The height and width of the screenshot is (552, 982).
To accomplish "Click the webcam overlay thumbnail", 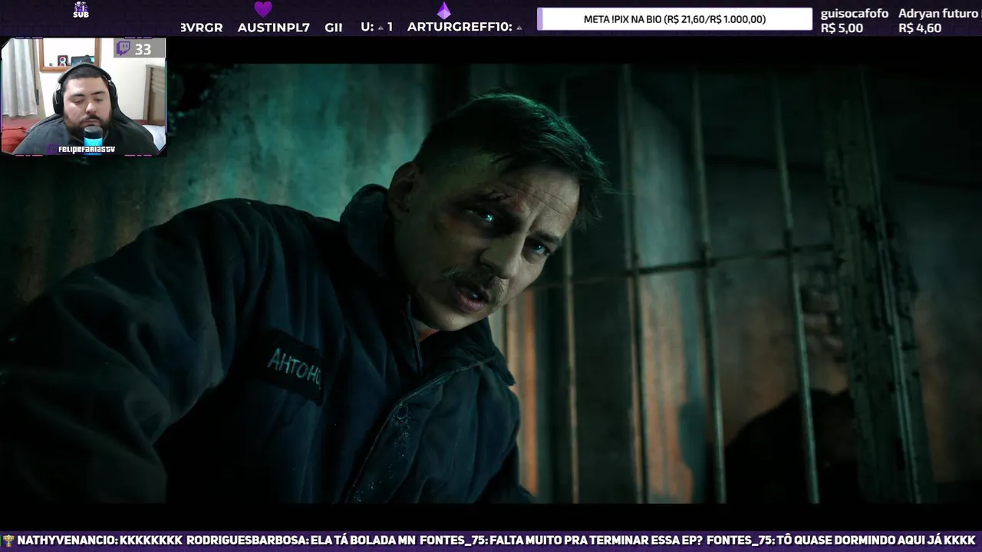I will 84,97.
